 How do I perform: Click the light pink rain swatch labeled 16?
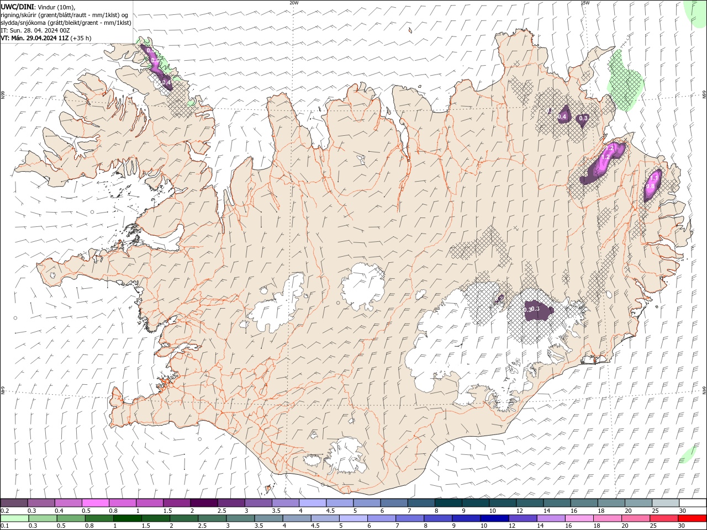pos(579,518)
